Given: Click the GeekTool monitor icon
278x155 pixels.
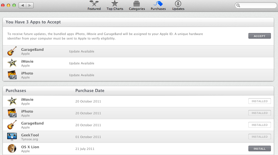Looking at the screenshot, I should [x=12, y=137].
